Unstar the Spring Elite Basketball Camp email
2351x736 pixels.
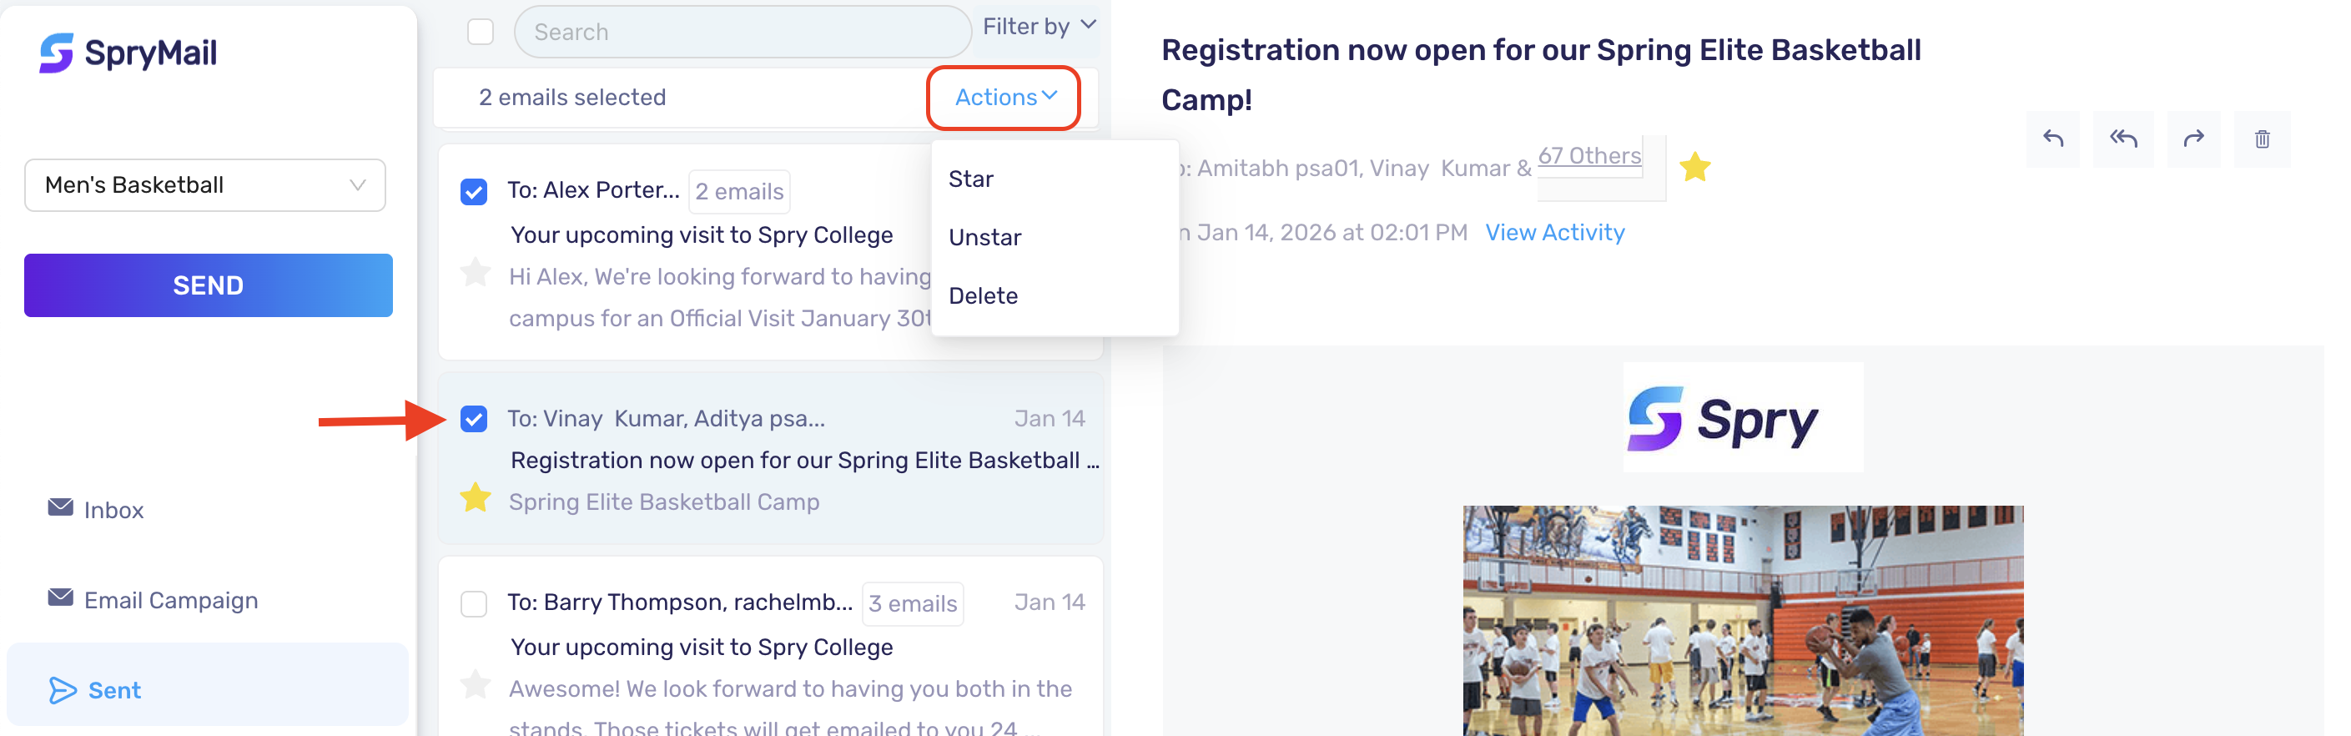click(476, 497)
